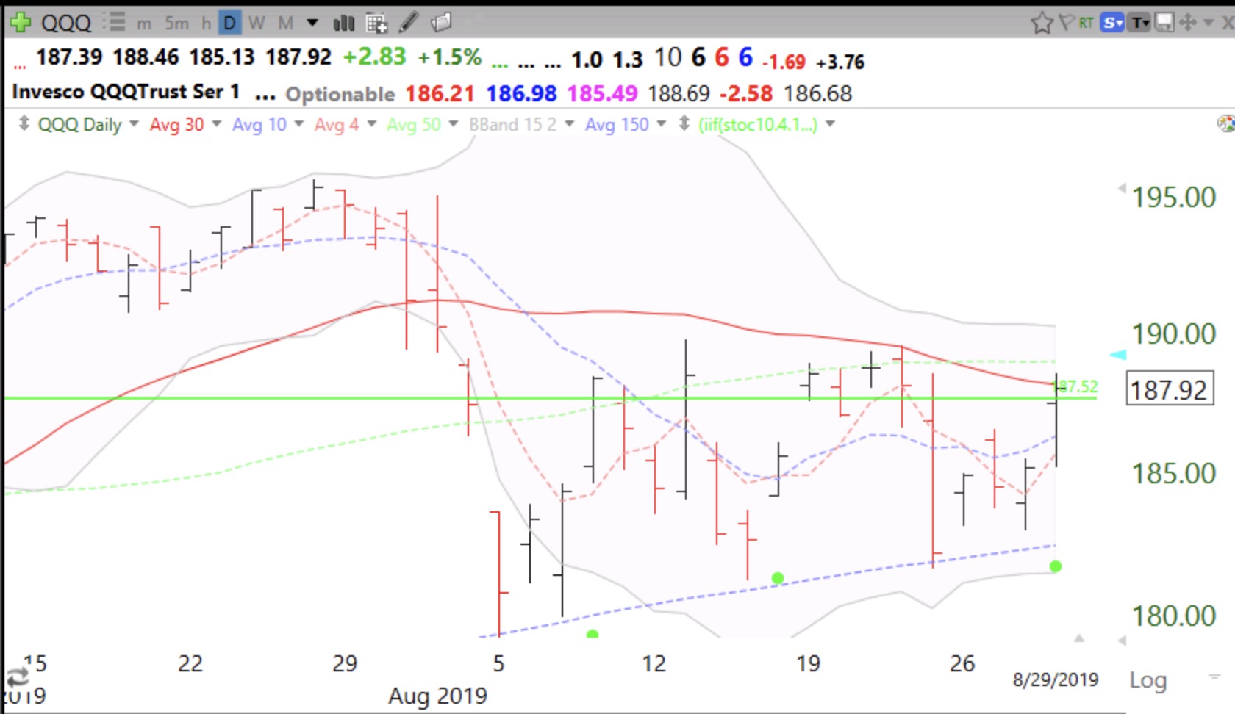Toggle the Log scale button
The height and width of the screenshot is (714, 1235).
click(x=1148, y=680)
